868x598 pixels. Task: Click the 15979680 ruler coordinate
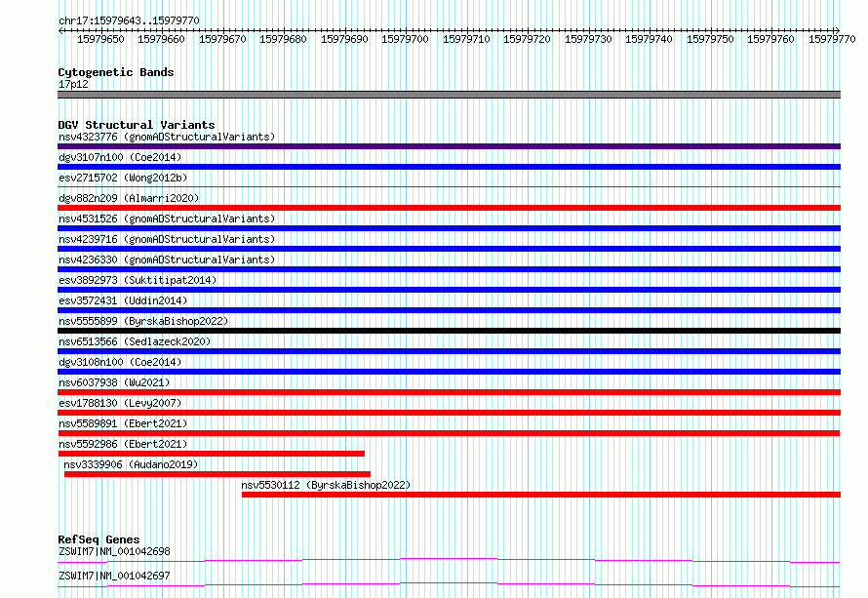[283, 39]
